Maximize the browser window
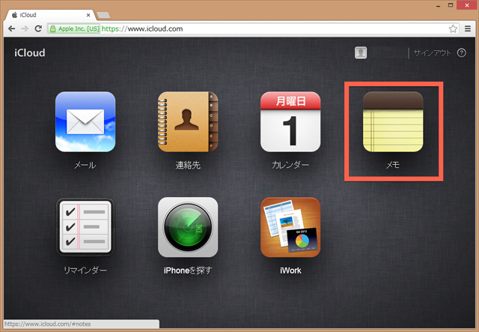The height and width of the screenshot is (332, 479). click(x=451, y=5)
